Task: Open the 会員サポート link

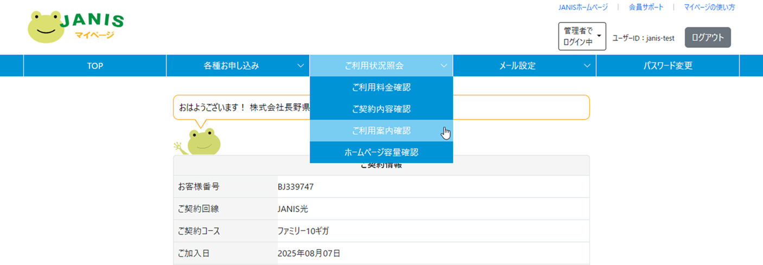Action: pyautogui.click(x=646, y=8)
